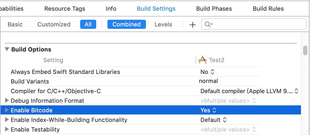Open the Compiler for C/C++/Objective-C popup
The image size is (310, 135).
tap(249, 91)
